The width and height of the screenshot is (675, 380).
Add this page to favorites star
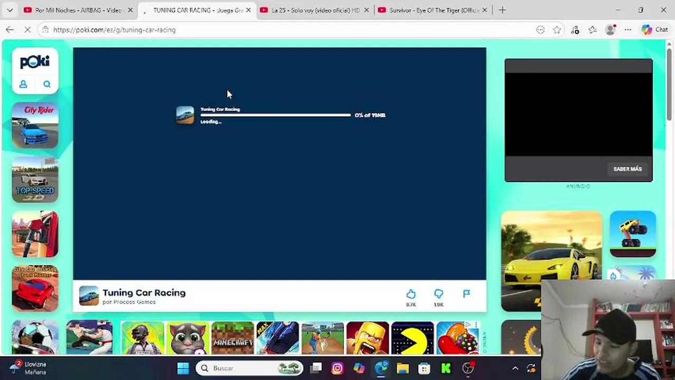pos(557,30)
